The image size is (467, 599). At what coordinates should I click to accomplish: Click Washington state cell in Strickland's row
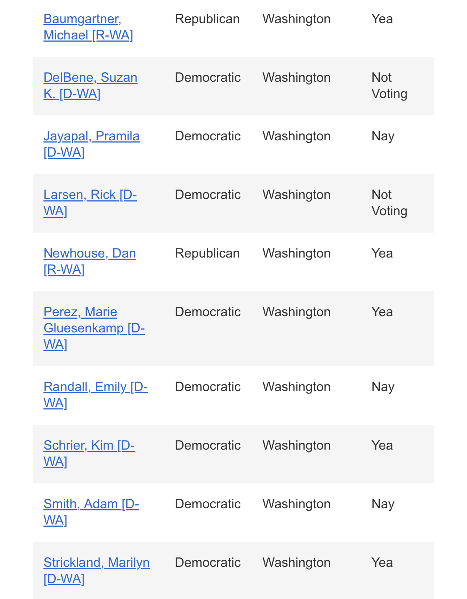(296, 563)
